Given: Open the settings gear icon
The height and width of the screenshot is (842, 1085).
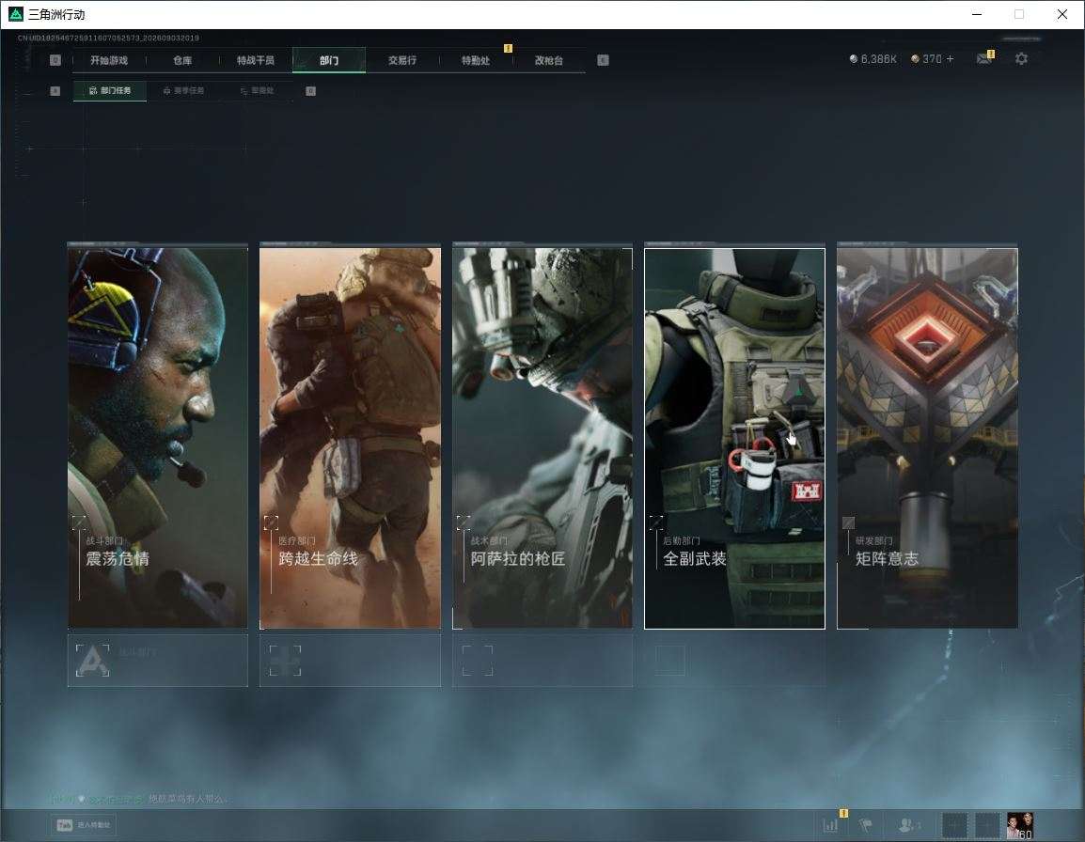Looking at the screenshot, I should (x=1021, y=59).
